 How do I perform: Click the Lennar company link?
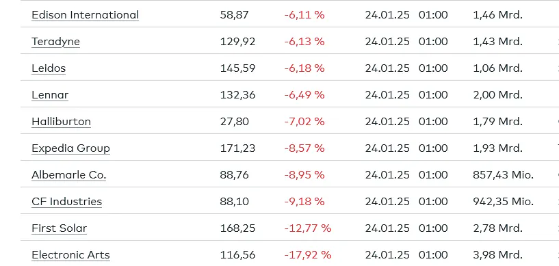tap(50, 95)
